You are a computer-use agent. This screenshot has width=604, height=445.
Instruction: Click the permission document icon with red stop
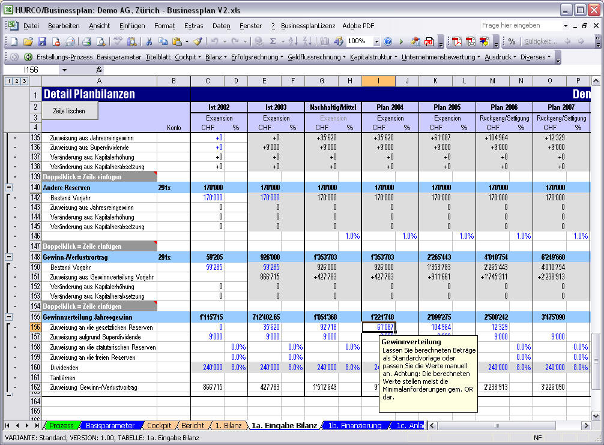pos(56,41)
